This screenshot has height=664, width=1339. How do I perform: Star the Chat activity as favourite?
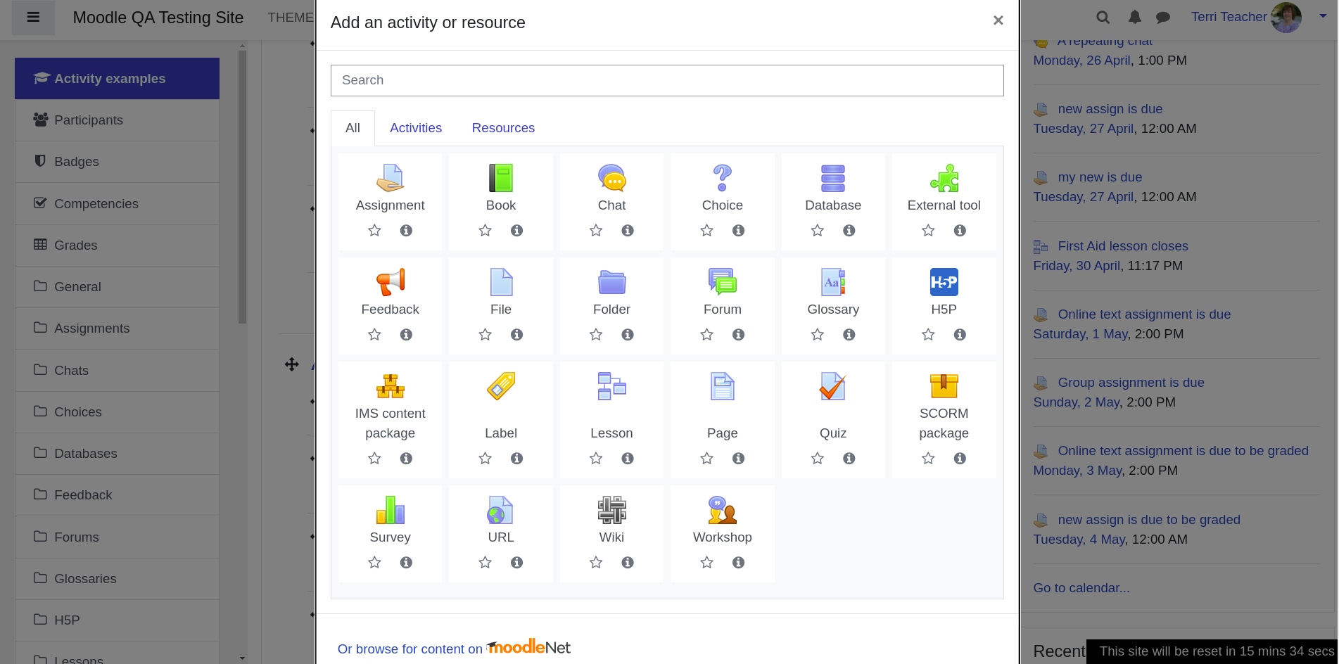tap(596, 230)
